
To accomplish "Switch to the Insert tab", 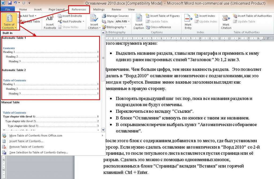I will pyautogui.click(x=38, y=9).
